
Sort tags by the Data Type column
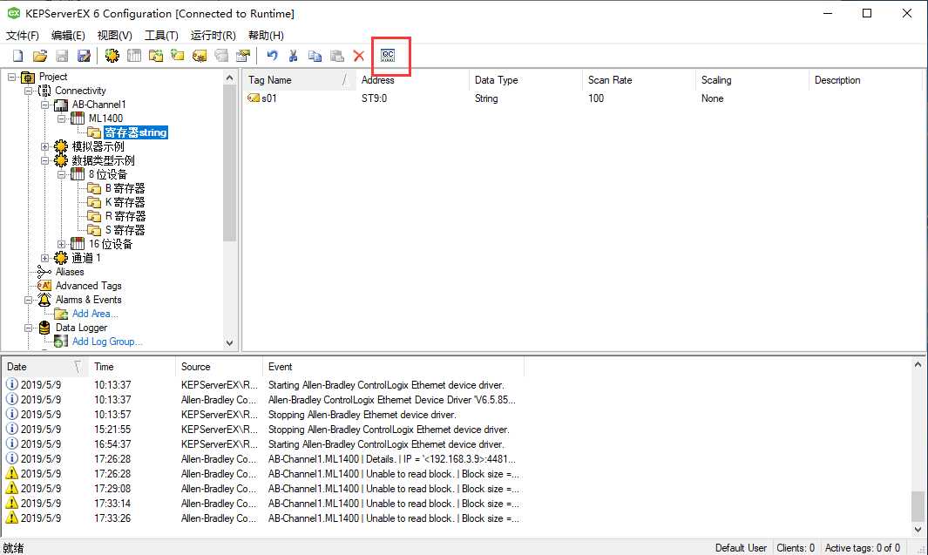pyautogui.click(x=525, y=80)
